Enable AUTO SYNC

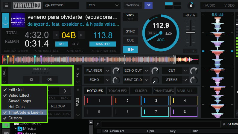74,51
